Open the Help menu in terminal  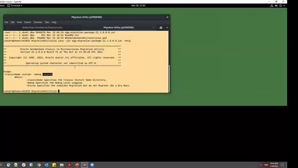54,22
